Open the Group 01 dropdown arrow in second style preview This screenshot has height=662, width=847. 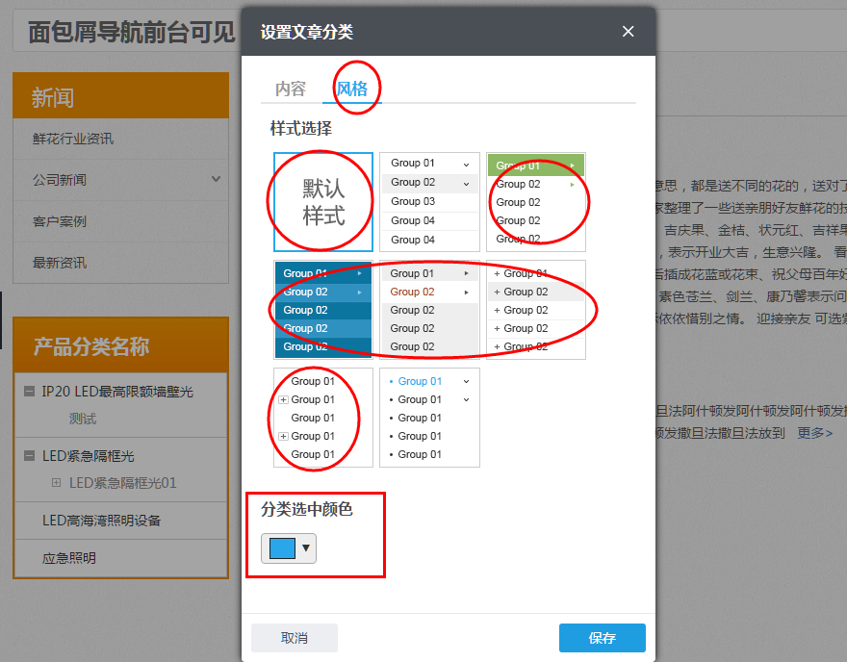coord(465,164)
